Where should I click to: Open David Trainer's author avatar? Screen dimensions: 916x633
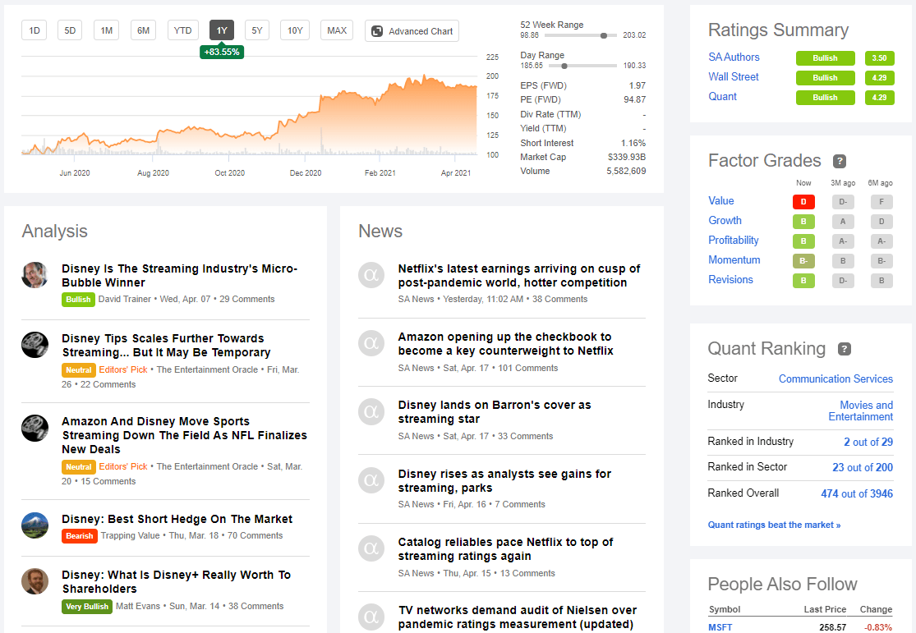point(35,275)
